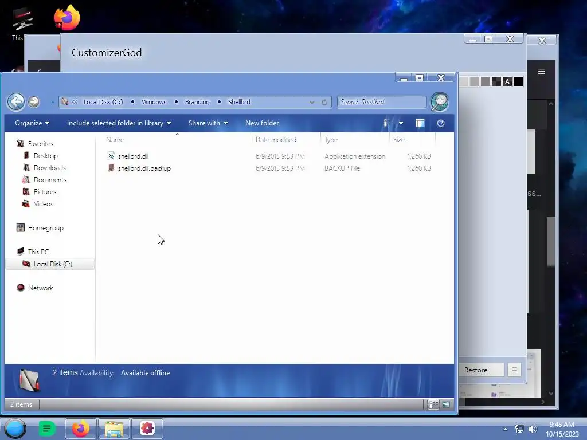Click the letter A swatch in CustomizerGod
This screenshot has width=587, height=440.
point(507,81)
